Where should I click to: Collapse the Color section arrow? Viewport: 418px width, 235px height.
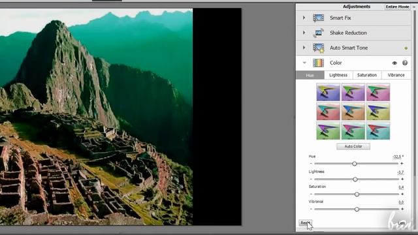tap(304, 63)
